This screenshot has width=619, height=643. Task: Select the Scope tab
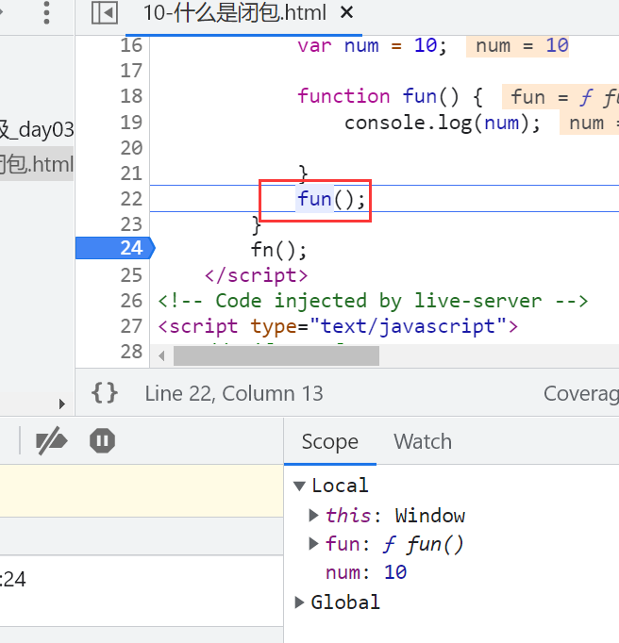[x=329, y=442]
